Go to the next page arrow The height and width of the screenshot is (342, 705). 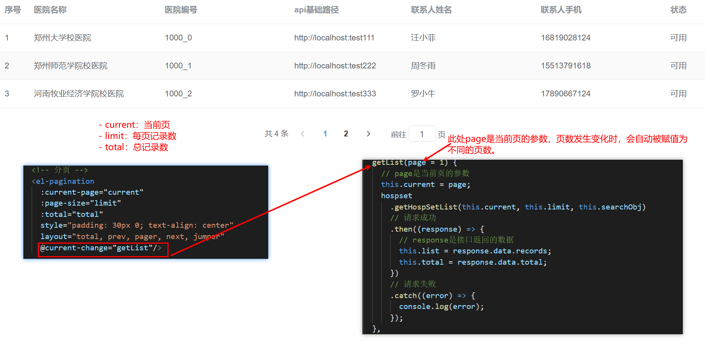(369, 134)
